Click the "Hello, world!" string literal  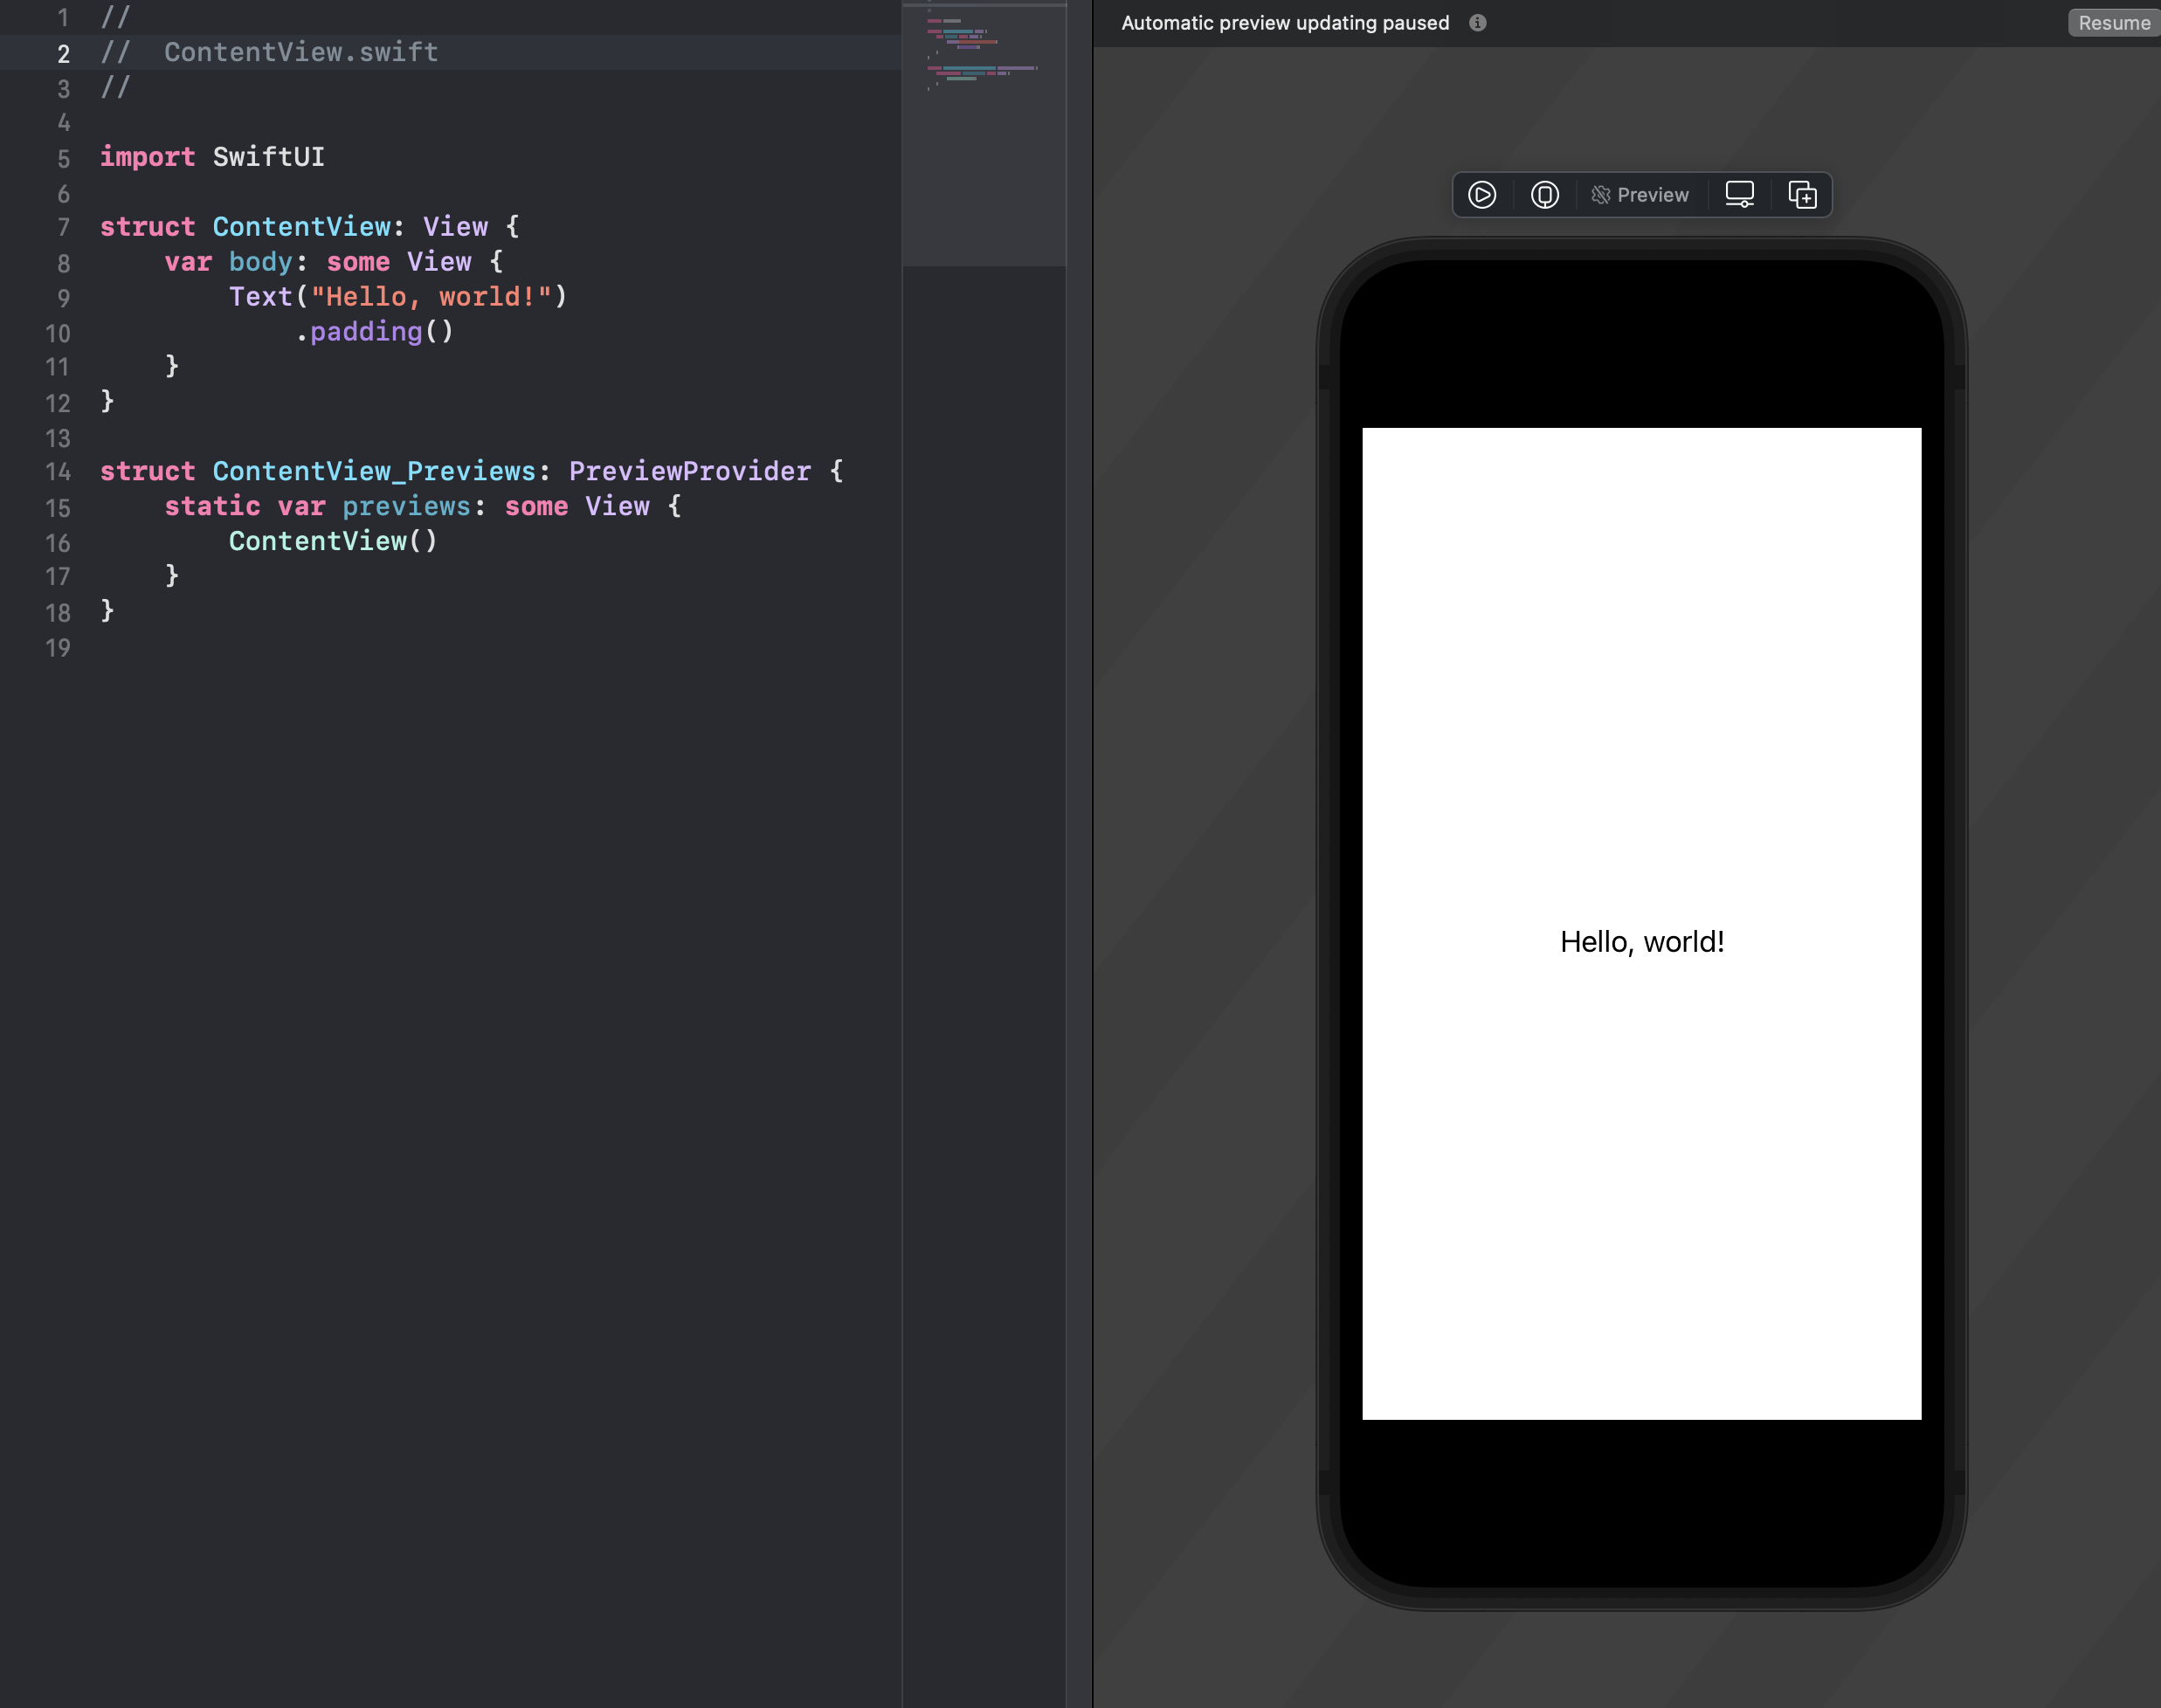[432, 297]
